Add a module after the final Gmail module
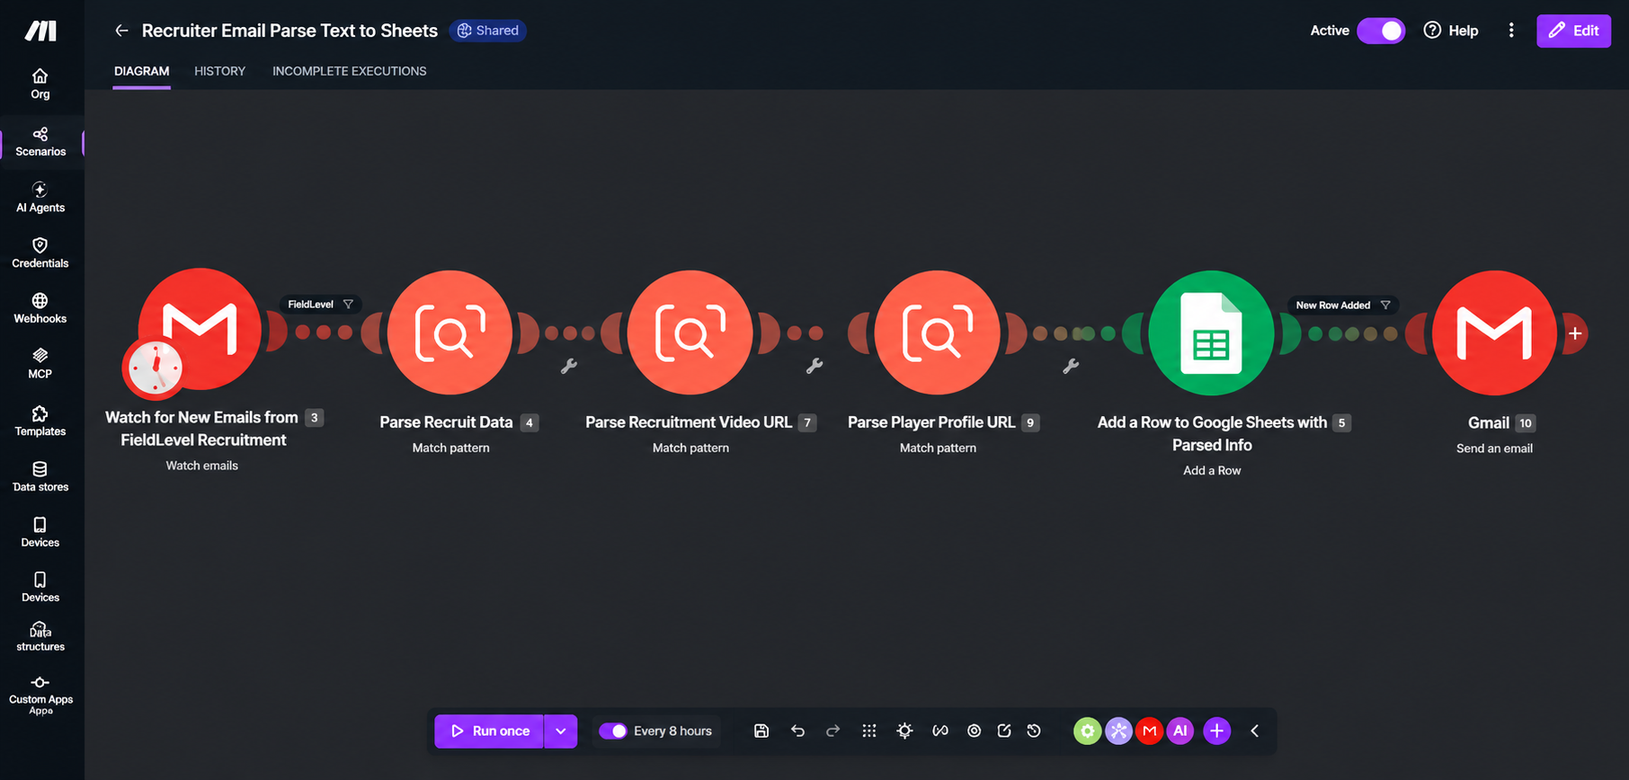Image resolution: width=1629 pixels, height=780 pixels. click(1575, 333)
